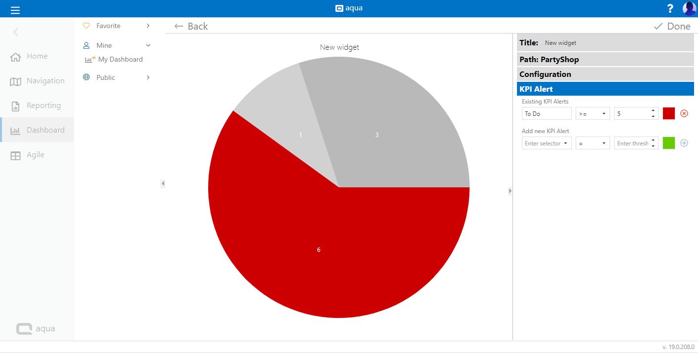This screenshot has height=353, width=698.
Task: Delete the existing To Do KPI alert
Action: point(684,113)
